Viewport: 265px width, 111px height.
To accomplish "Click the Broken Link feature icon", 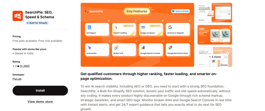I will pos(116,47).
